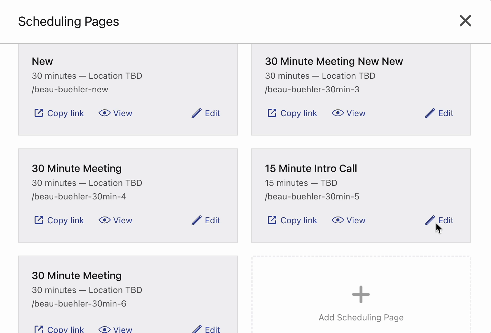Click 15 minutes — TBD description

click(x=301, y=183)
